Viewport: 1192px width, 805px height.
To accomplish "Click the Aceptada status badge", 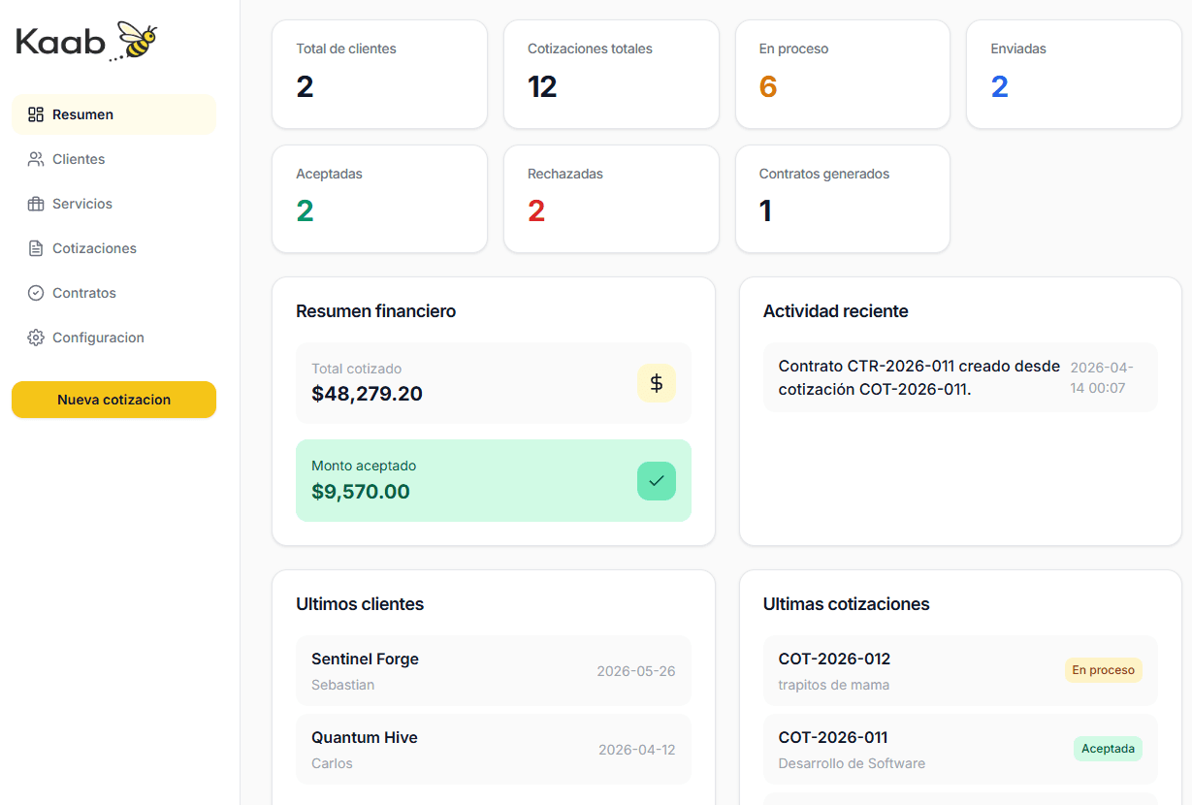I will 1108,749.
